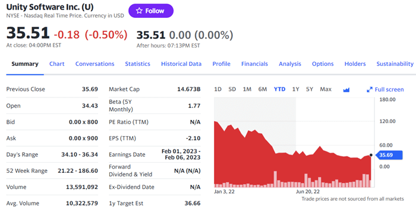Viewport: 416px width, 221px height.
Task: Click the Open value 34.43
Action: [90, 106]
